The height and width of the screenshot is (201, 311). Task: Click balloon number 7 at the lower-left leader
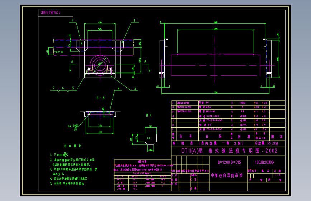tap(53, 88)
